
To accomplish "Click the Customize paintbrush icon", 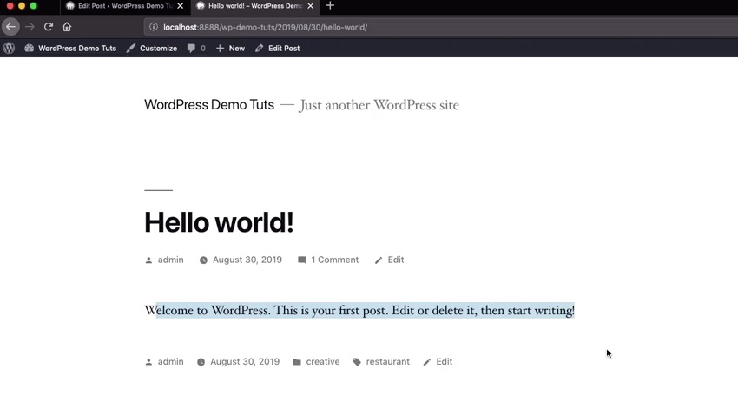I will tap(131, 48).
